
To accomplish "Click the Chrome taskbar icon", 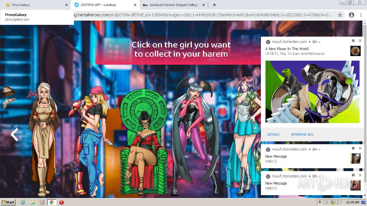I will point(52,202).
